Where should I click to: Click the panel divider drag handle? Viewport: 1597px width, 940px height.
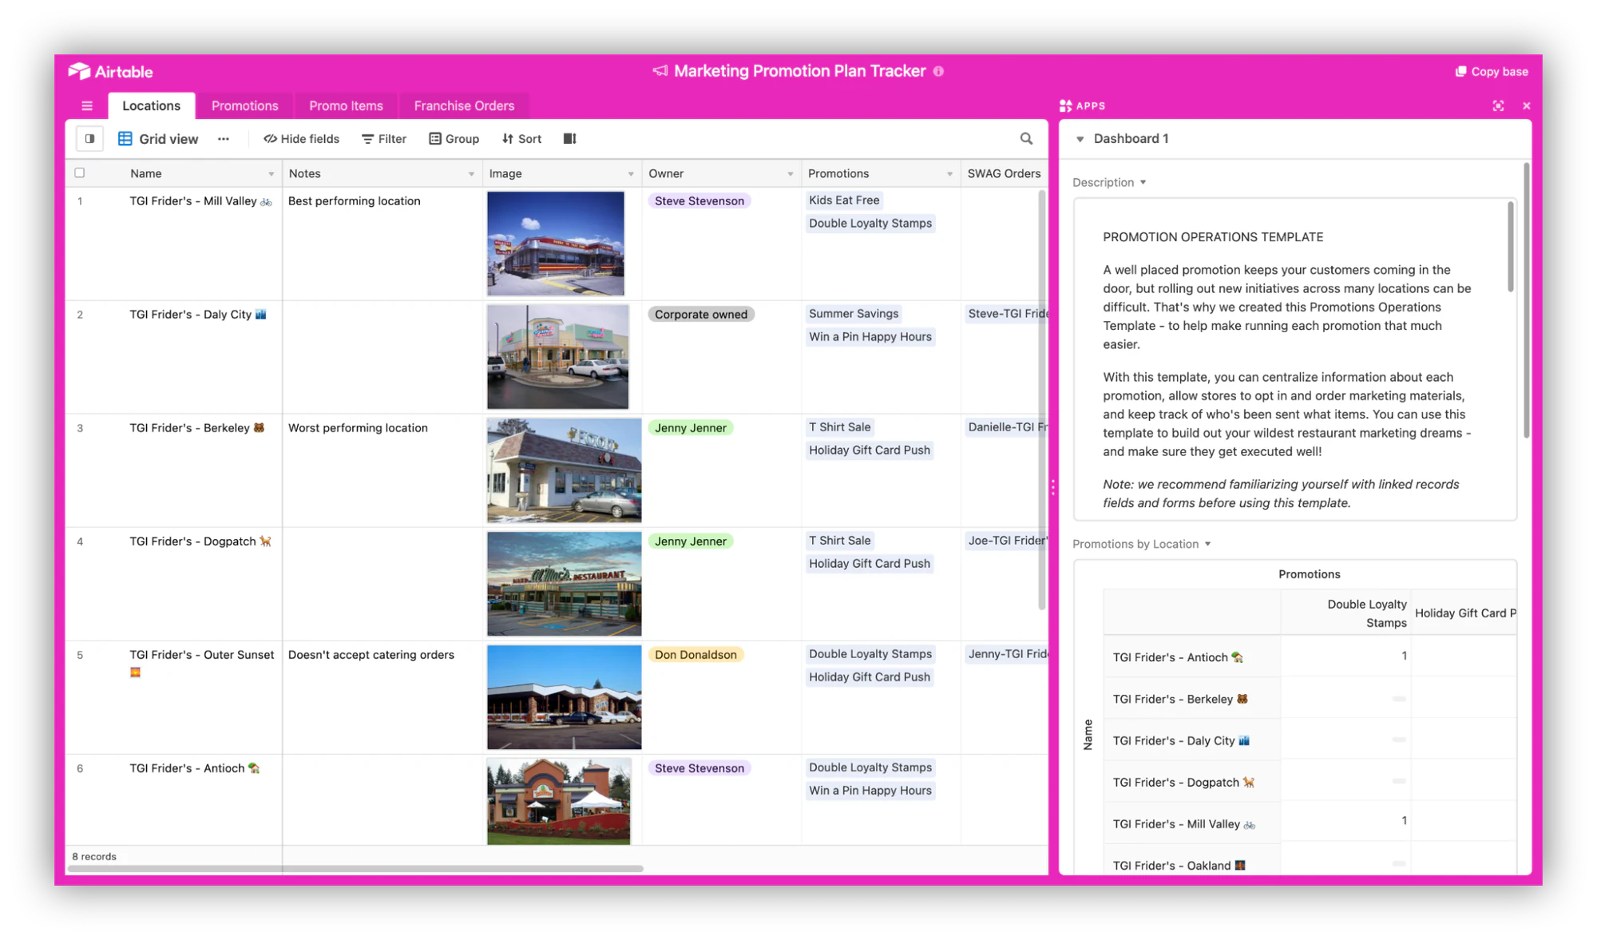click(1053, 487)
